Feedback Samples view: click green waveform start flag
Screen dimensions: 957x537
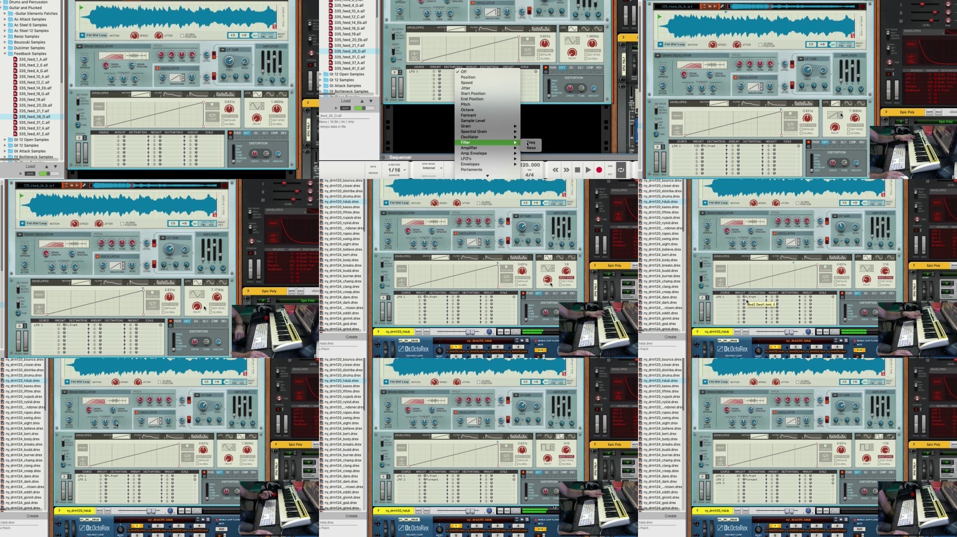pos(81,8)
